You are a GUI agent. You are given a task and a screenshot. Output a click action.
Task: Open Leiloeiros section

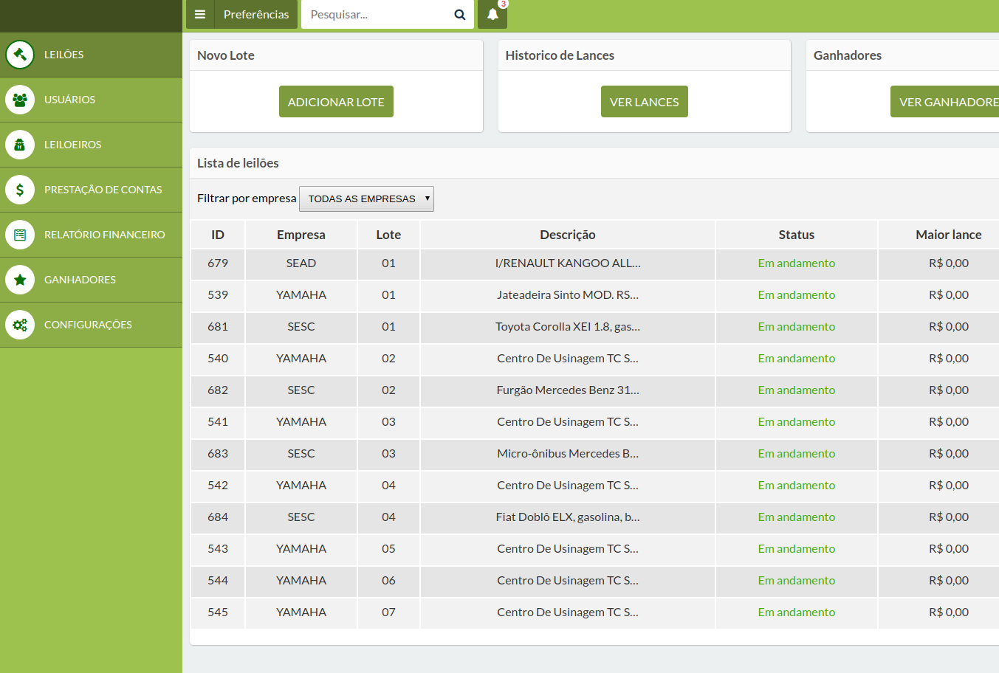pos(91,145)
